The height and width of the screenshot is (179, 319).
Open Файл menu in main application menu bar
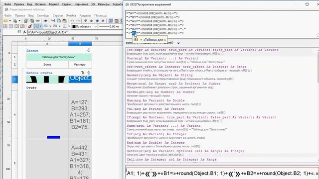(8, 4)
